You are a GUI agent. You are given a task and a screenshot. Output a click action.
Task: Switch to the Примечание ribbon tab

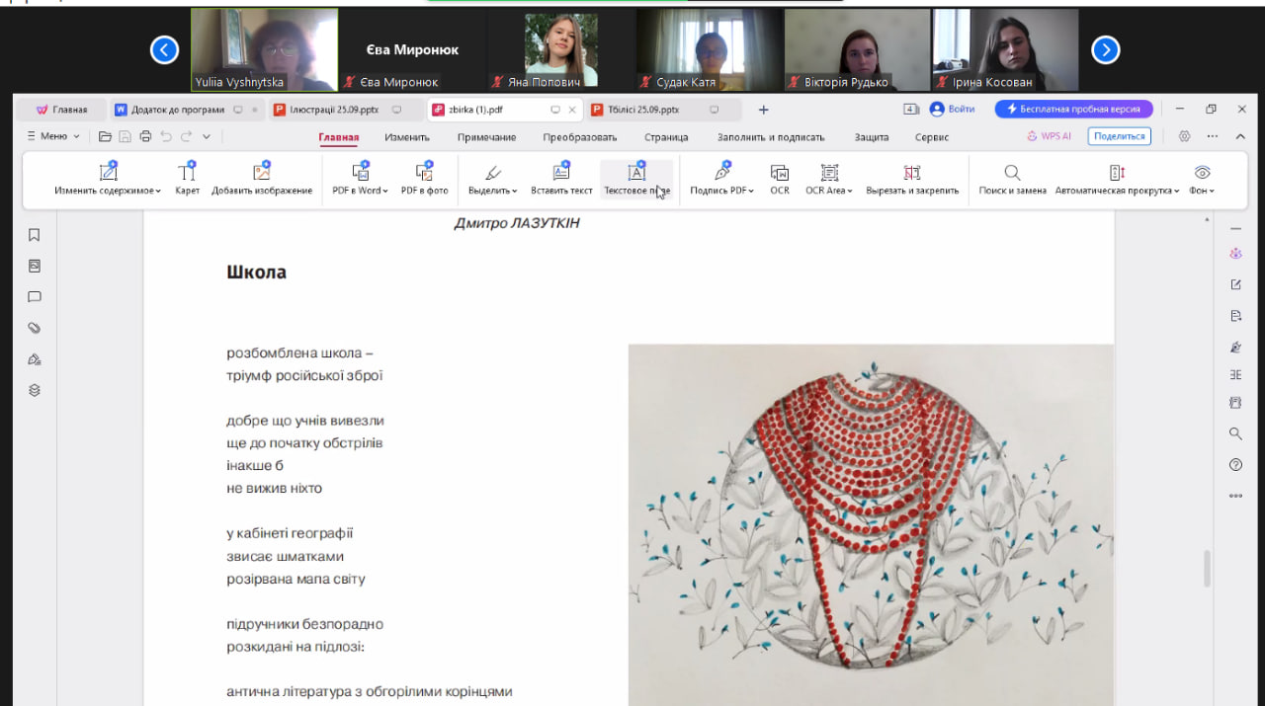[x=486, y=137]
